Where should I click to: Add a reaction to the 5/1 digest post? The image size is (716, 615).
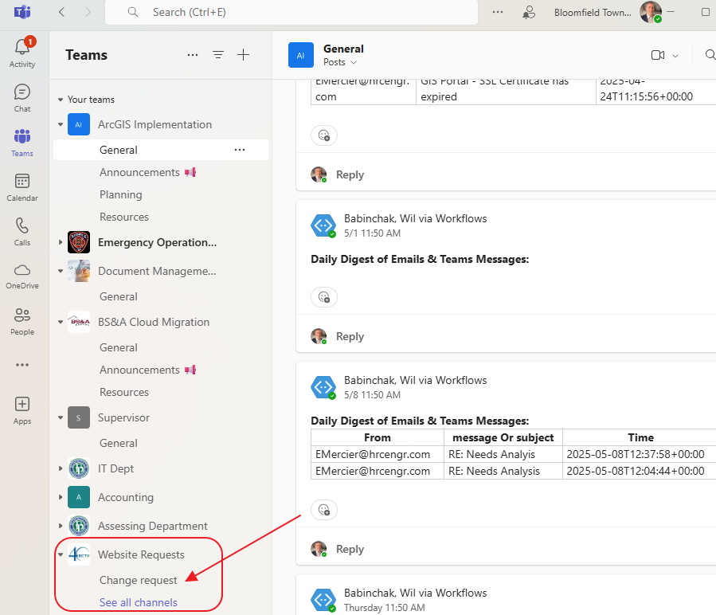(x=323, y=297)
